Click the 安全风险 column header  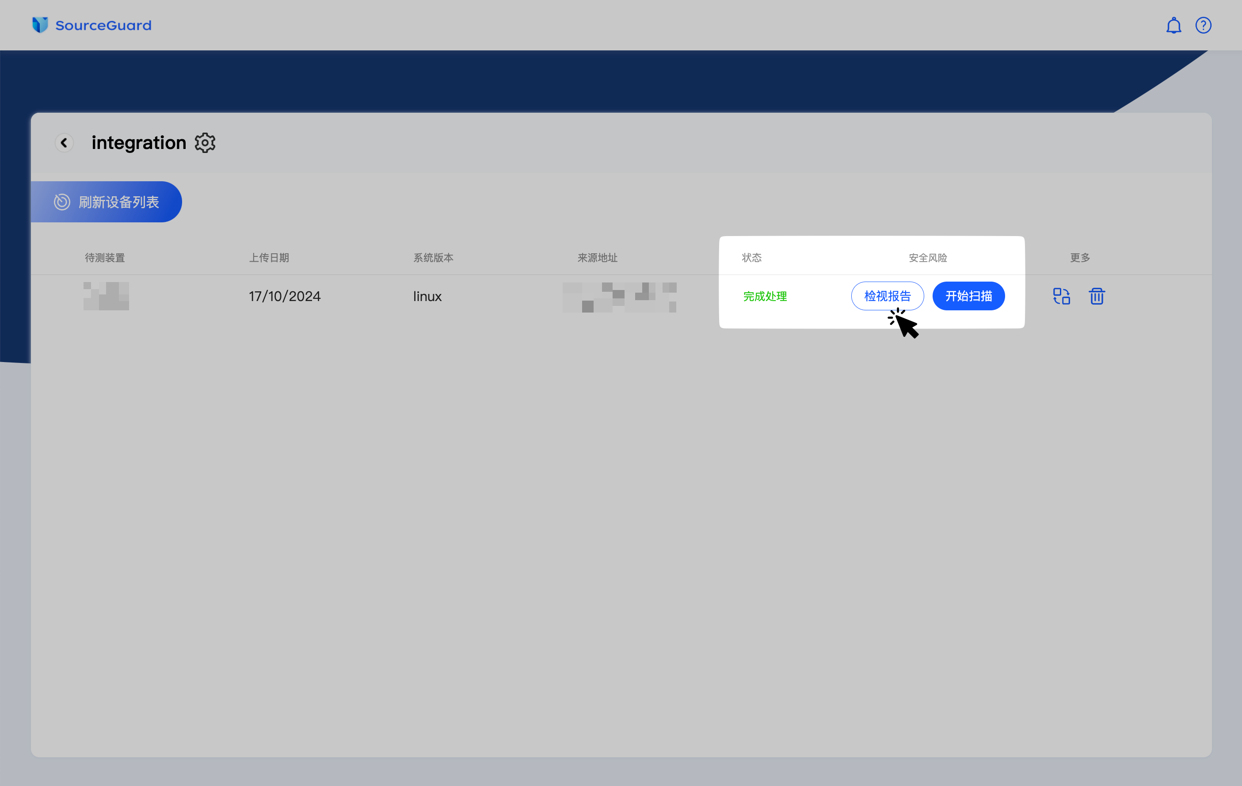927,258
